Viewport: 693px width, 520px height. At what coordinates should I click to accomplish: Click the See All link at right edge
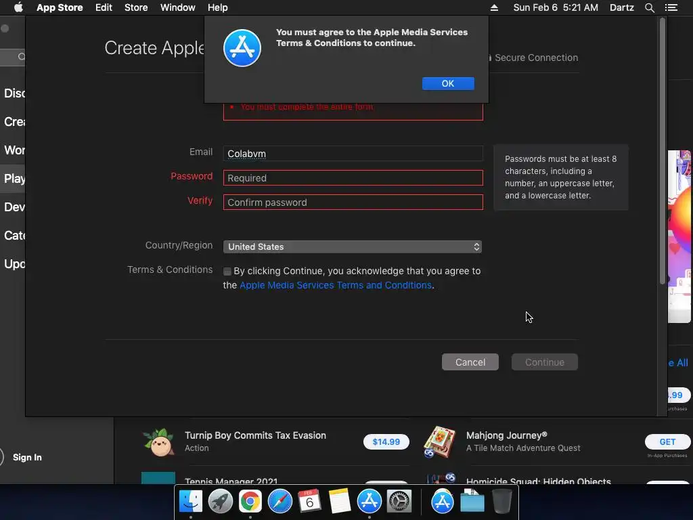[x=678, y=363]
